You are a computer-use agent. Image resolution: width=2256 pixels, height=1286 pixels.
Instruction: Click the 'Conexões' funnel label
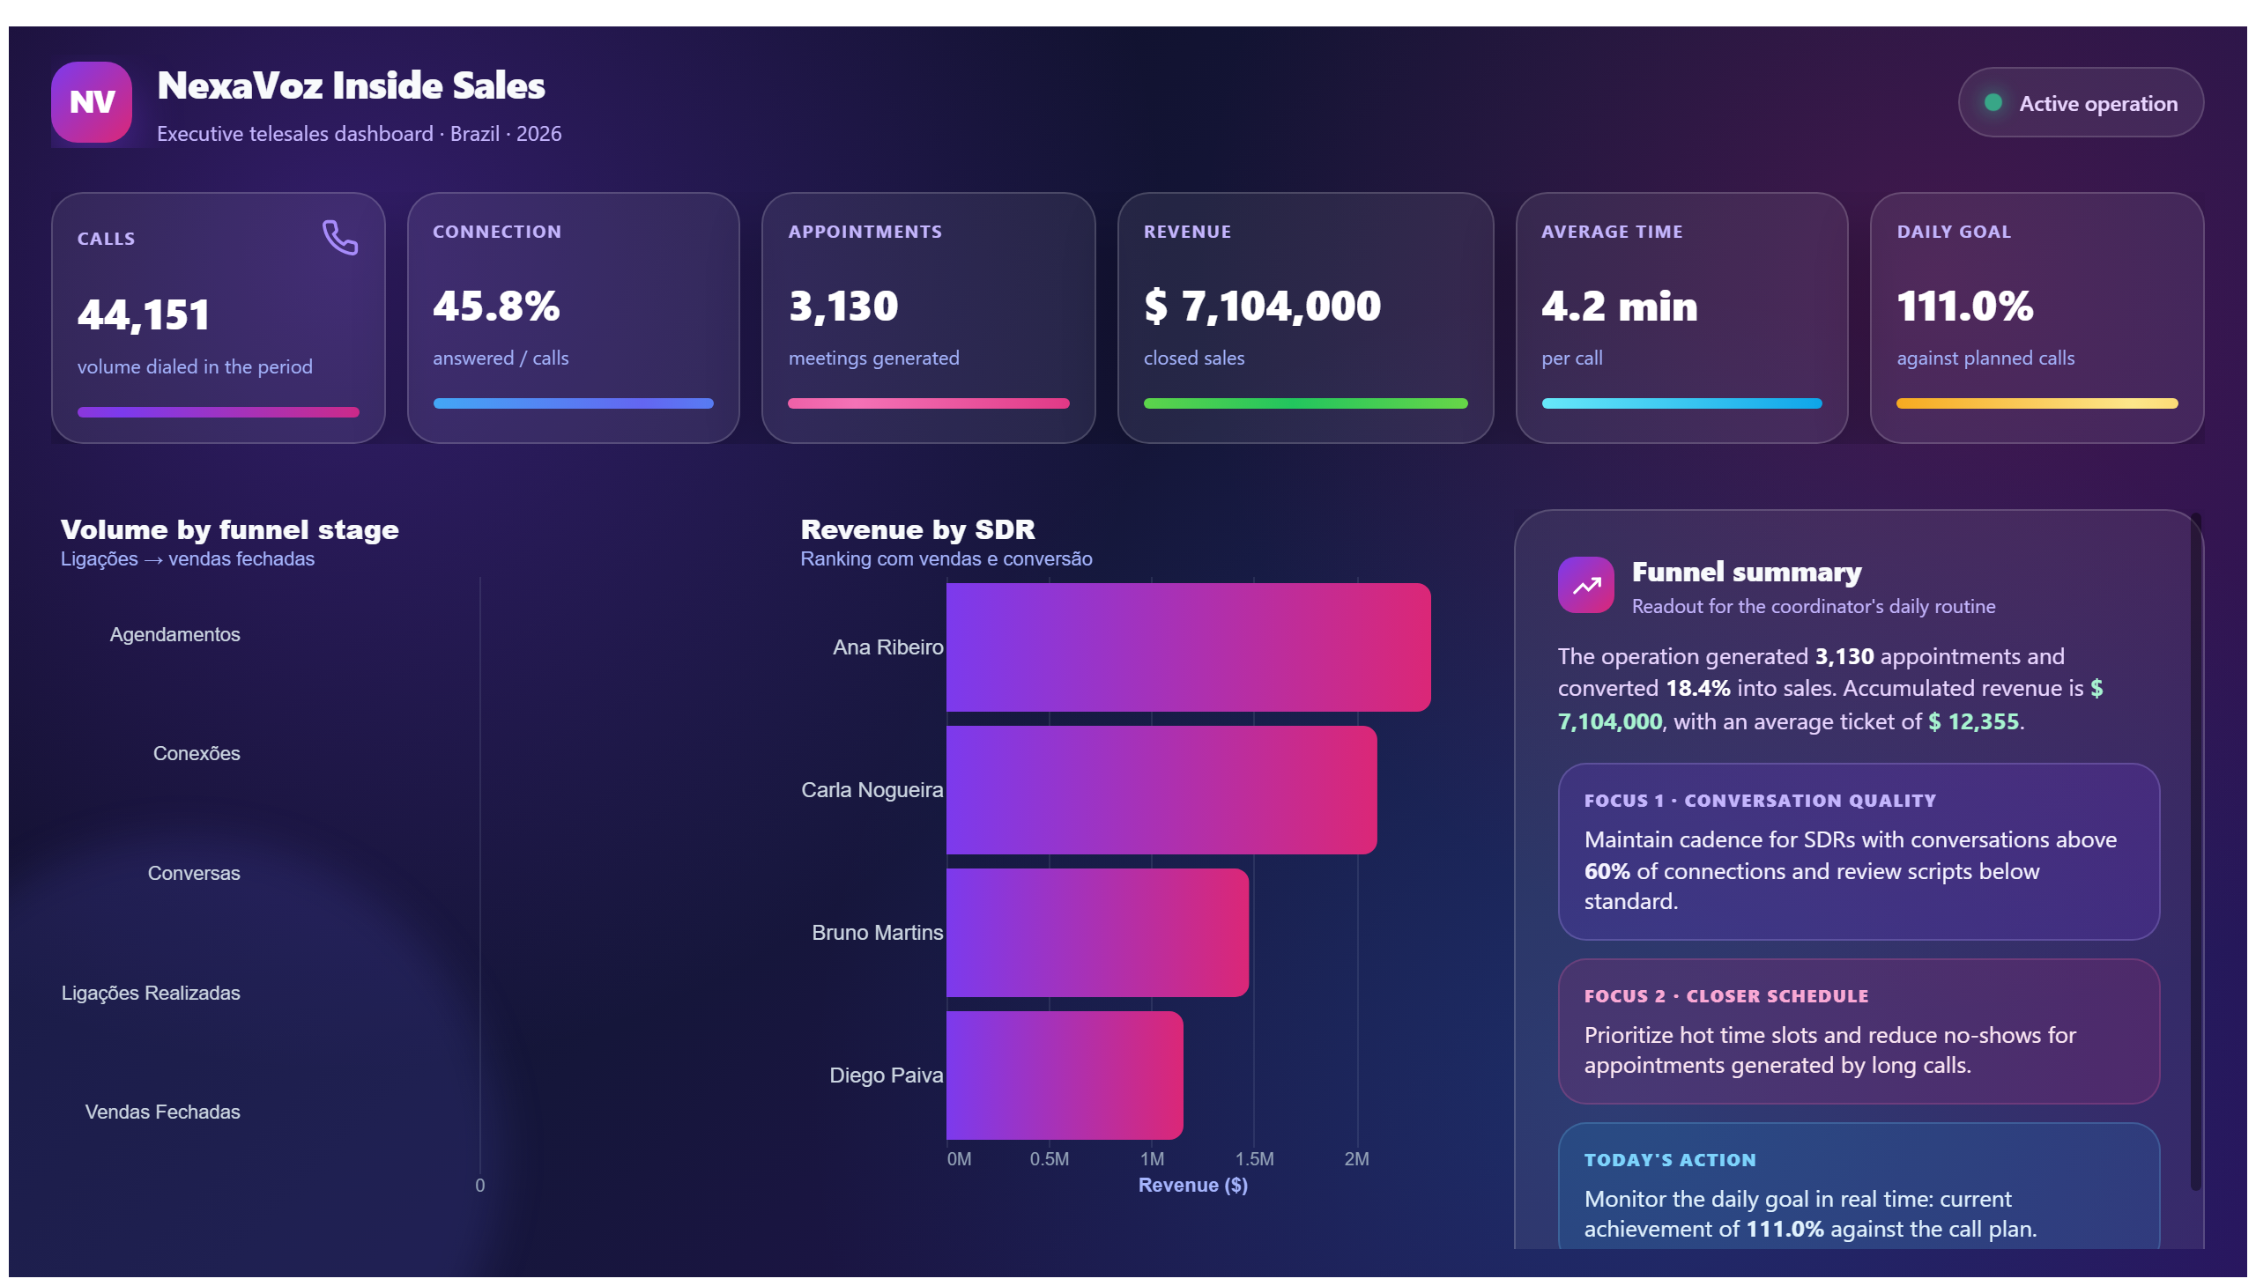click(197, 753)
